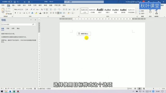Viewport: 166px width, 93px height.
Task: Center-align the paragraph
Action: tap(53, 13)
